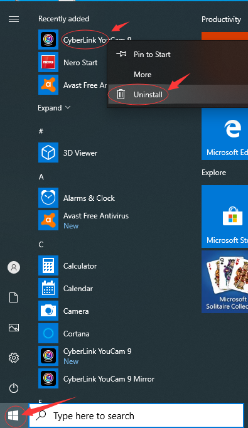The image size is (248, 428).
Task: Open Nero Start app icon
Action: (x=48, y=62)
